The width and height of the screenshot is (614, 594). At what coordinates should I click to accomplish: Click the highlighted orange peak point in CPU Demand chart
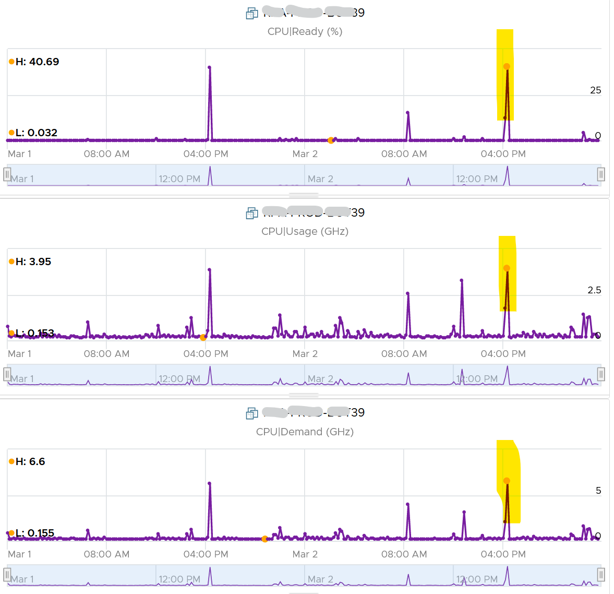[x=507, y=481]
